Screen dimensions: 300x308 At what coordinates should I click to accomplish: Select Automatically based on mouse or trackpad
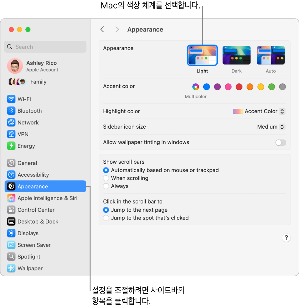click(x=106, y=170)
